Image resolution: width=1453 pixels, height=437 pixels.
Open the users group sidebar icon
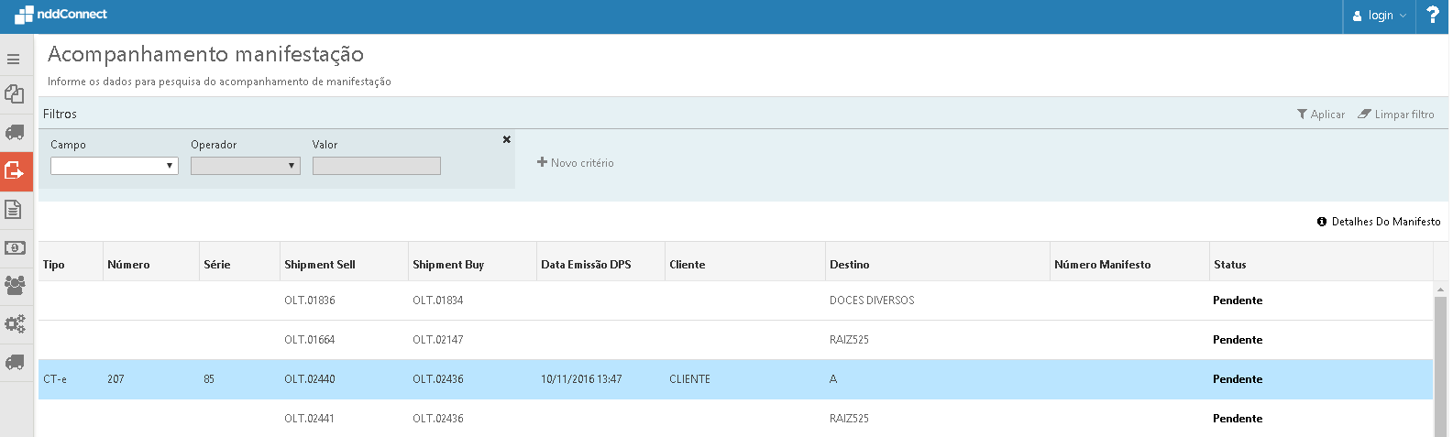15,285
